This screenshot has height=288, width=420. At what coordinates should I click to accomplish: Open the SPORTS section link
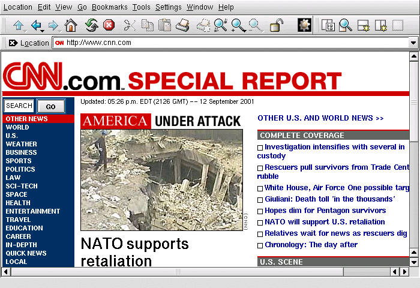19,161
